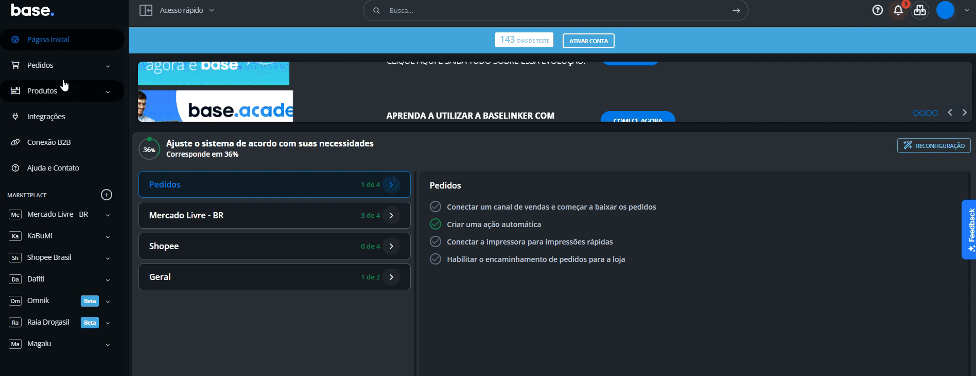Expand the Magalu chevron
Screen dimensions: 976x376
pos(108,345)
